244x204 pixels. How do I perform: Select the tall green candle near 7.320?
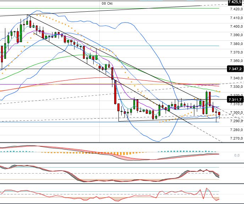206,103
